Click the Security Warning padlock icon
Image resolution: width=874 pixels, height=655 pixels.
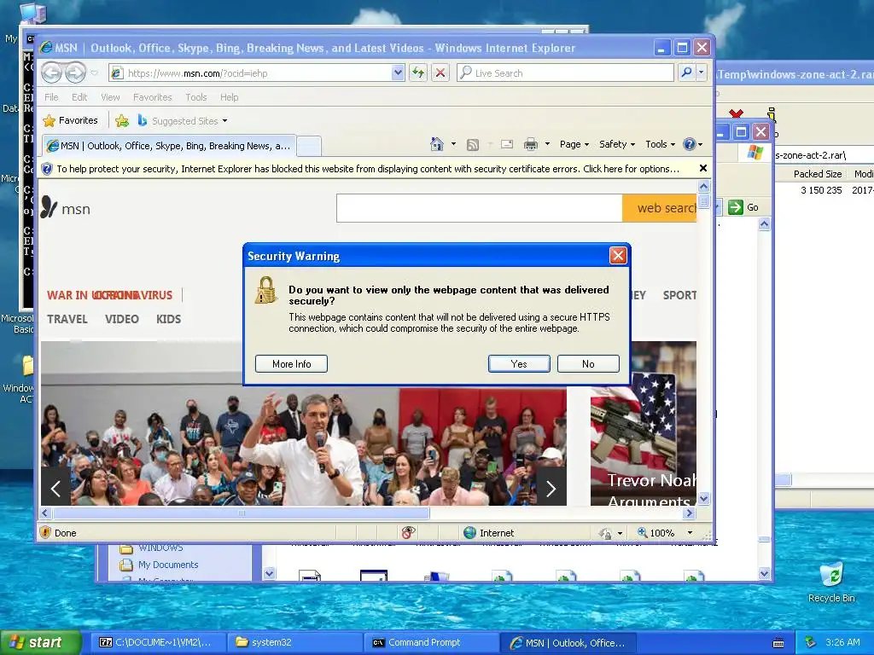click(x=266, y=290)
